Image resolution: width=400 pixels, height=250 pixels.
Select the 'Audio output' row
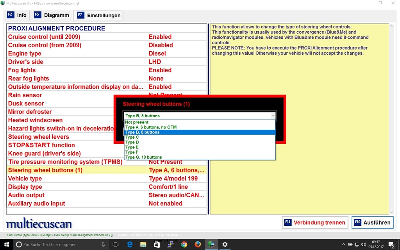tap(107, 195)
